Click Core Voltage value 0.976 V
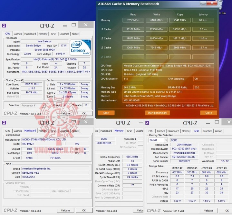 (x=60, y=54)
